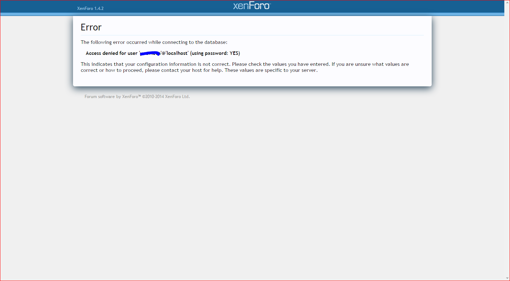The image size is (510, 281).
Task: Select the 'localhost' text in the error
Action: tap(176, 53)
